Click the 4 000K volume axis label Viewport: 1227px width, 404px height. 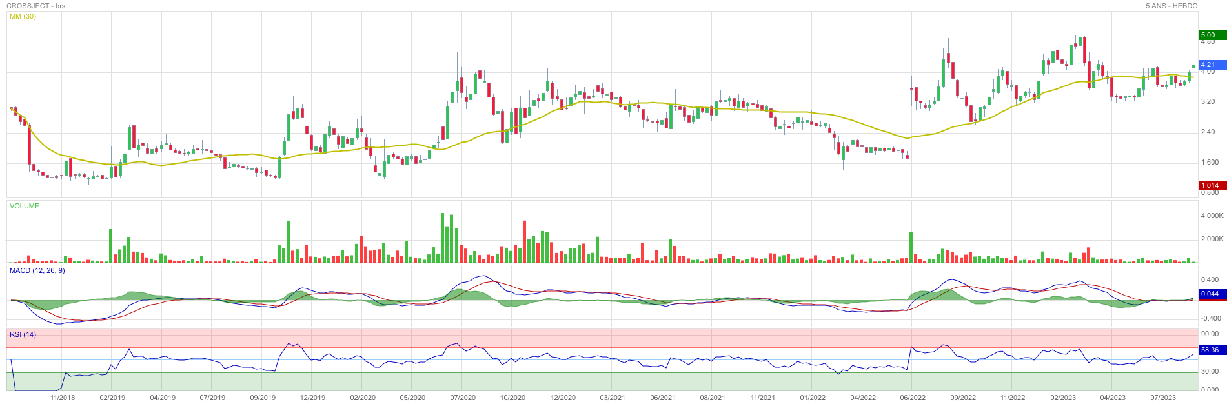1212,216
